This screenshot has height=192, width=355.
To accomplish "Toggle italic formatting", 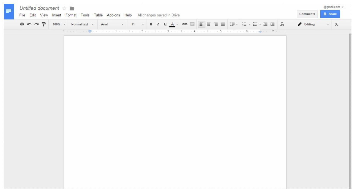I will (x=158, y=24).
